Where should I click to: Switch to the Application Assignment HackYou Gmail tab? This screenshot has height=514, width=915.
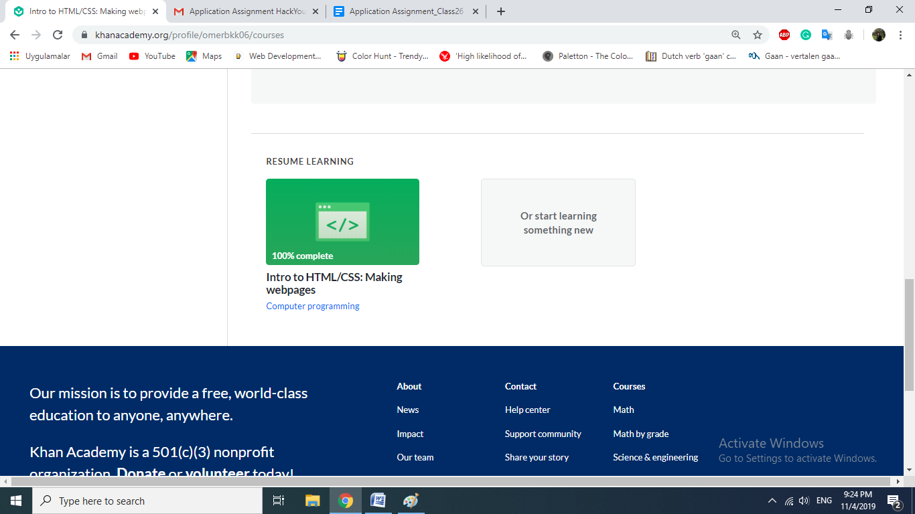(x=246, y=11)
